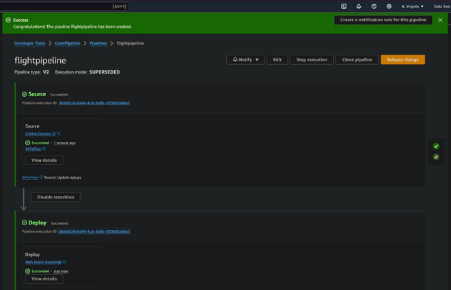Click the search field showing Alt+S
451x290 pixels.
64,6
